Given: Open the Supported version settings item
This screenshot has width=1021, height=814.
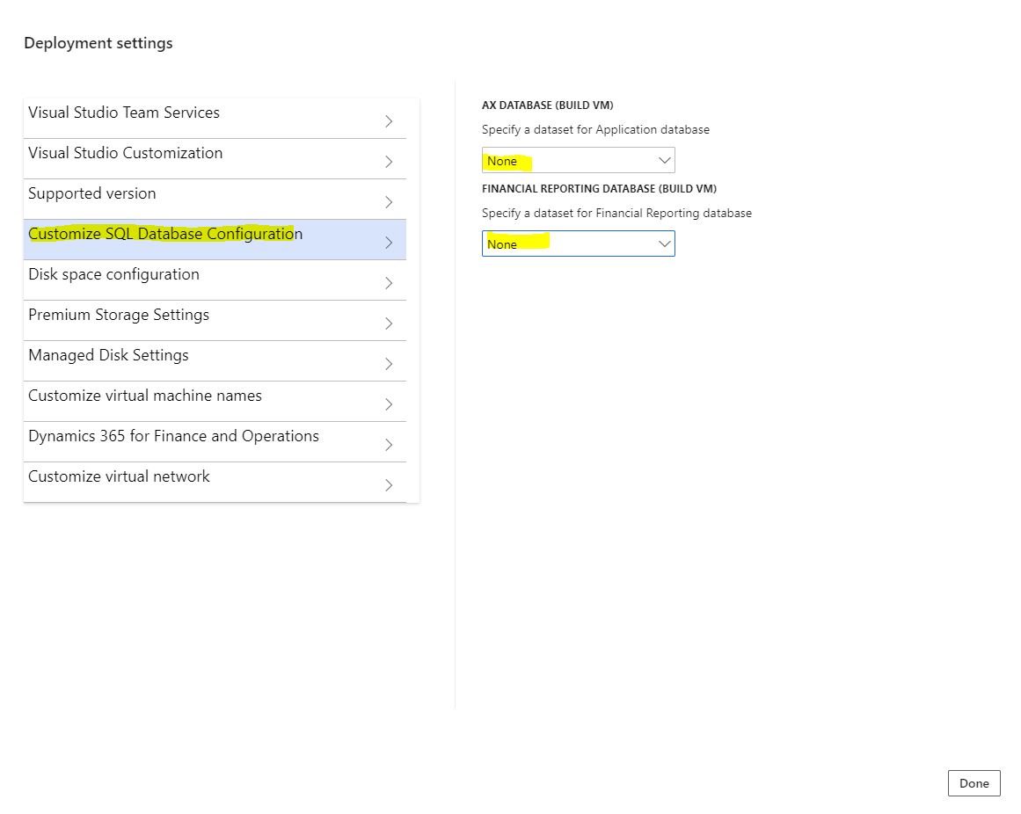Looking at the screenshot, I should click(x=92, y=193).
